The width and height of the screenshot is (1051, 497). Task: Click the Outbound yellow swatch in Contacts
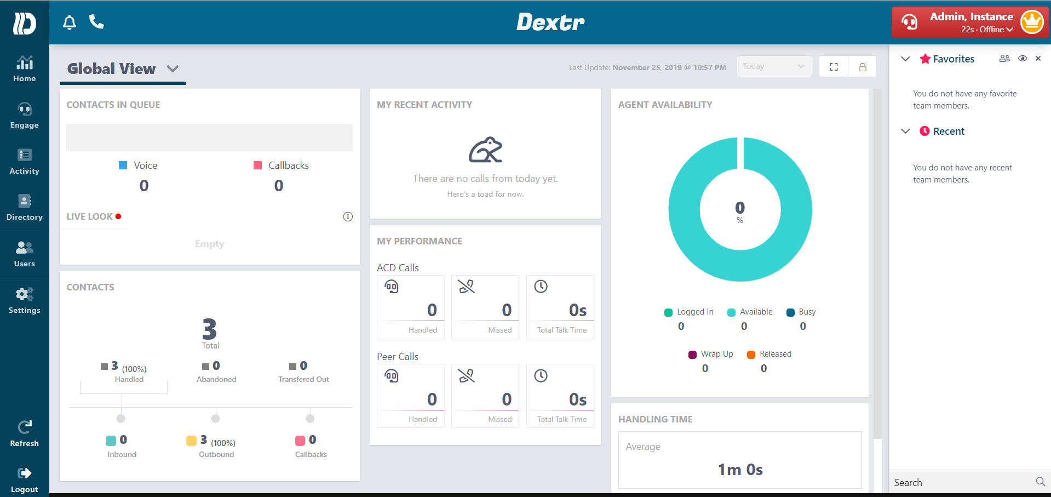click(191, 441)
